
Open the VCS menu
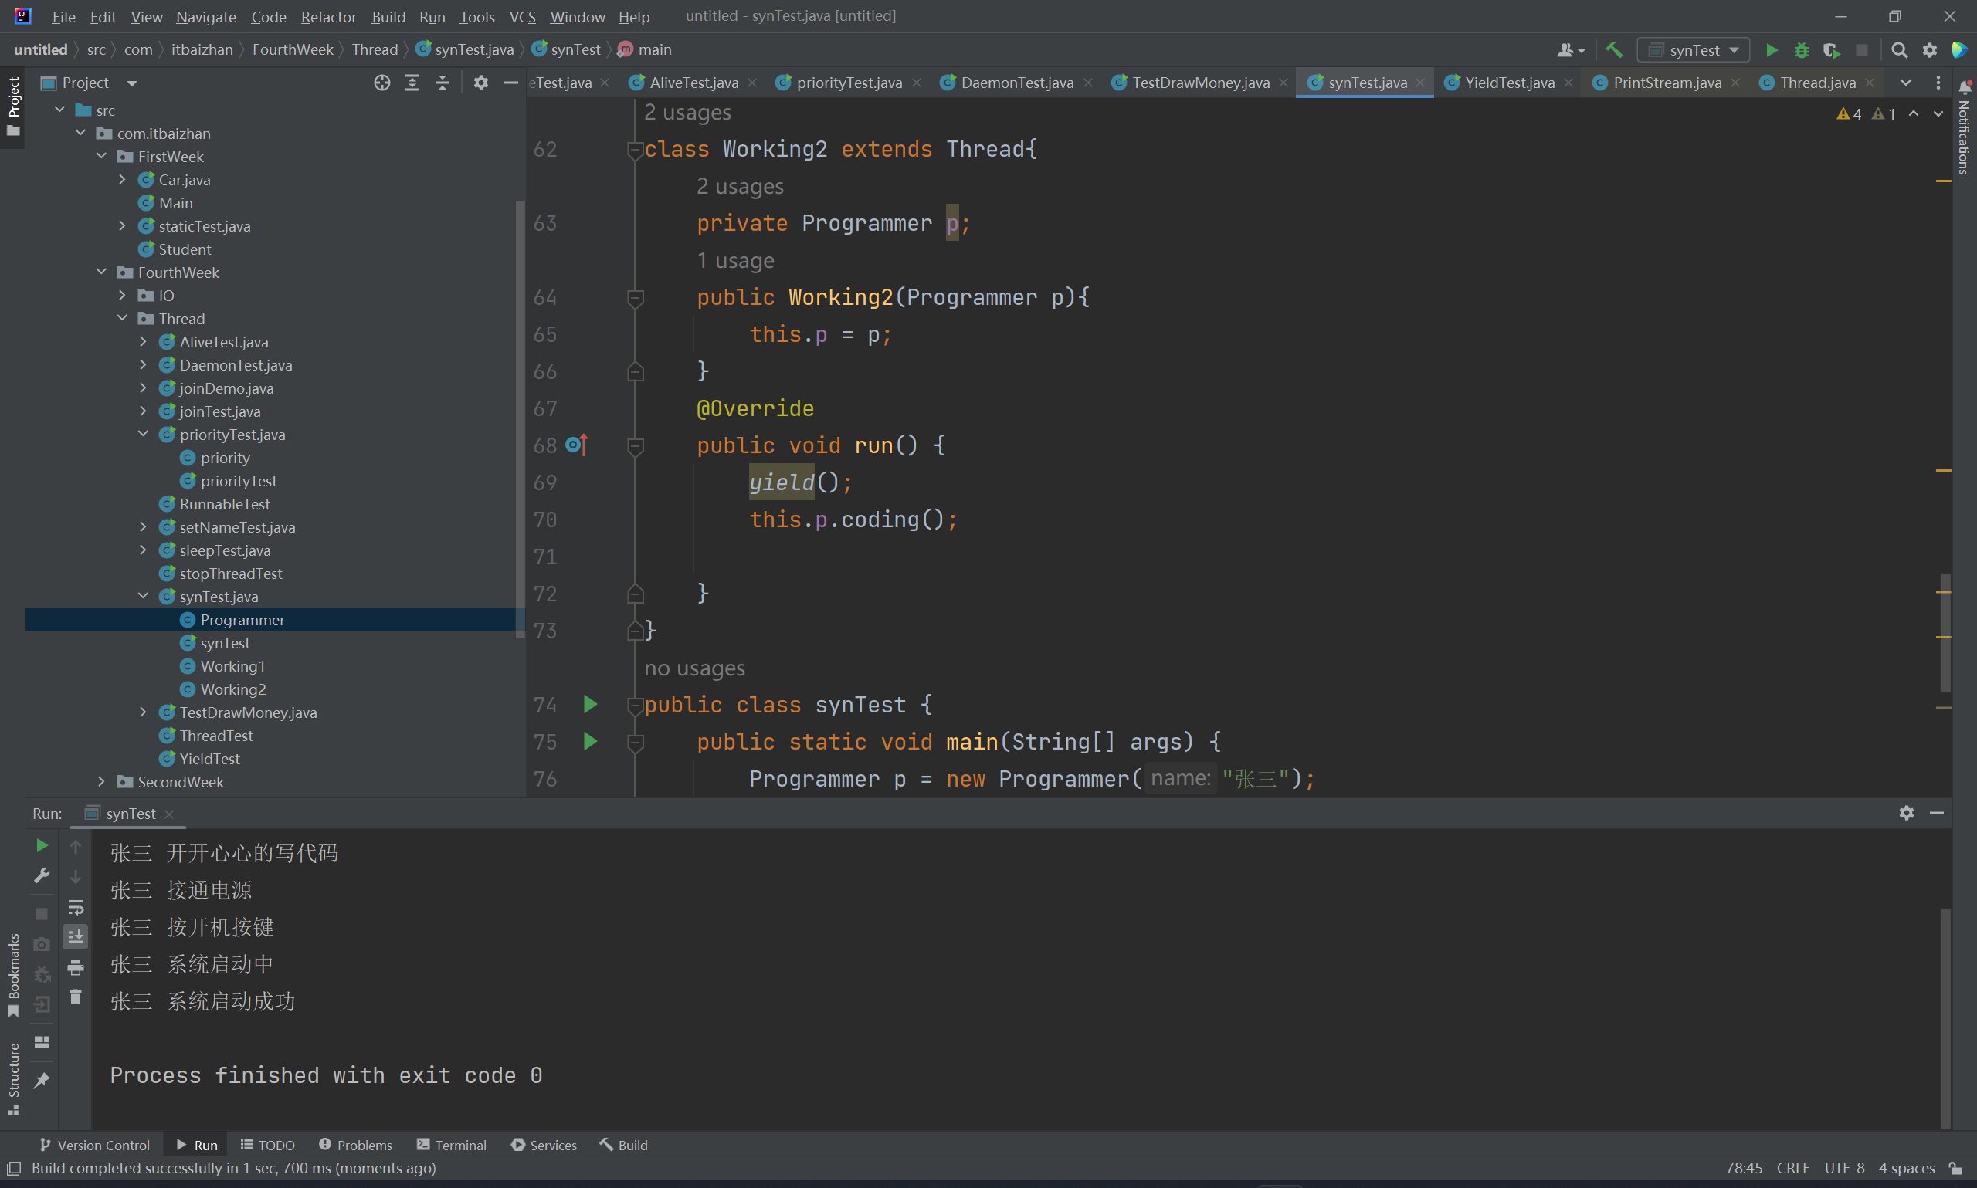click(522, 17)
